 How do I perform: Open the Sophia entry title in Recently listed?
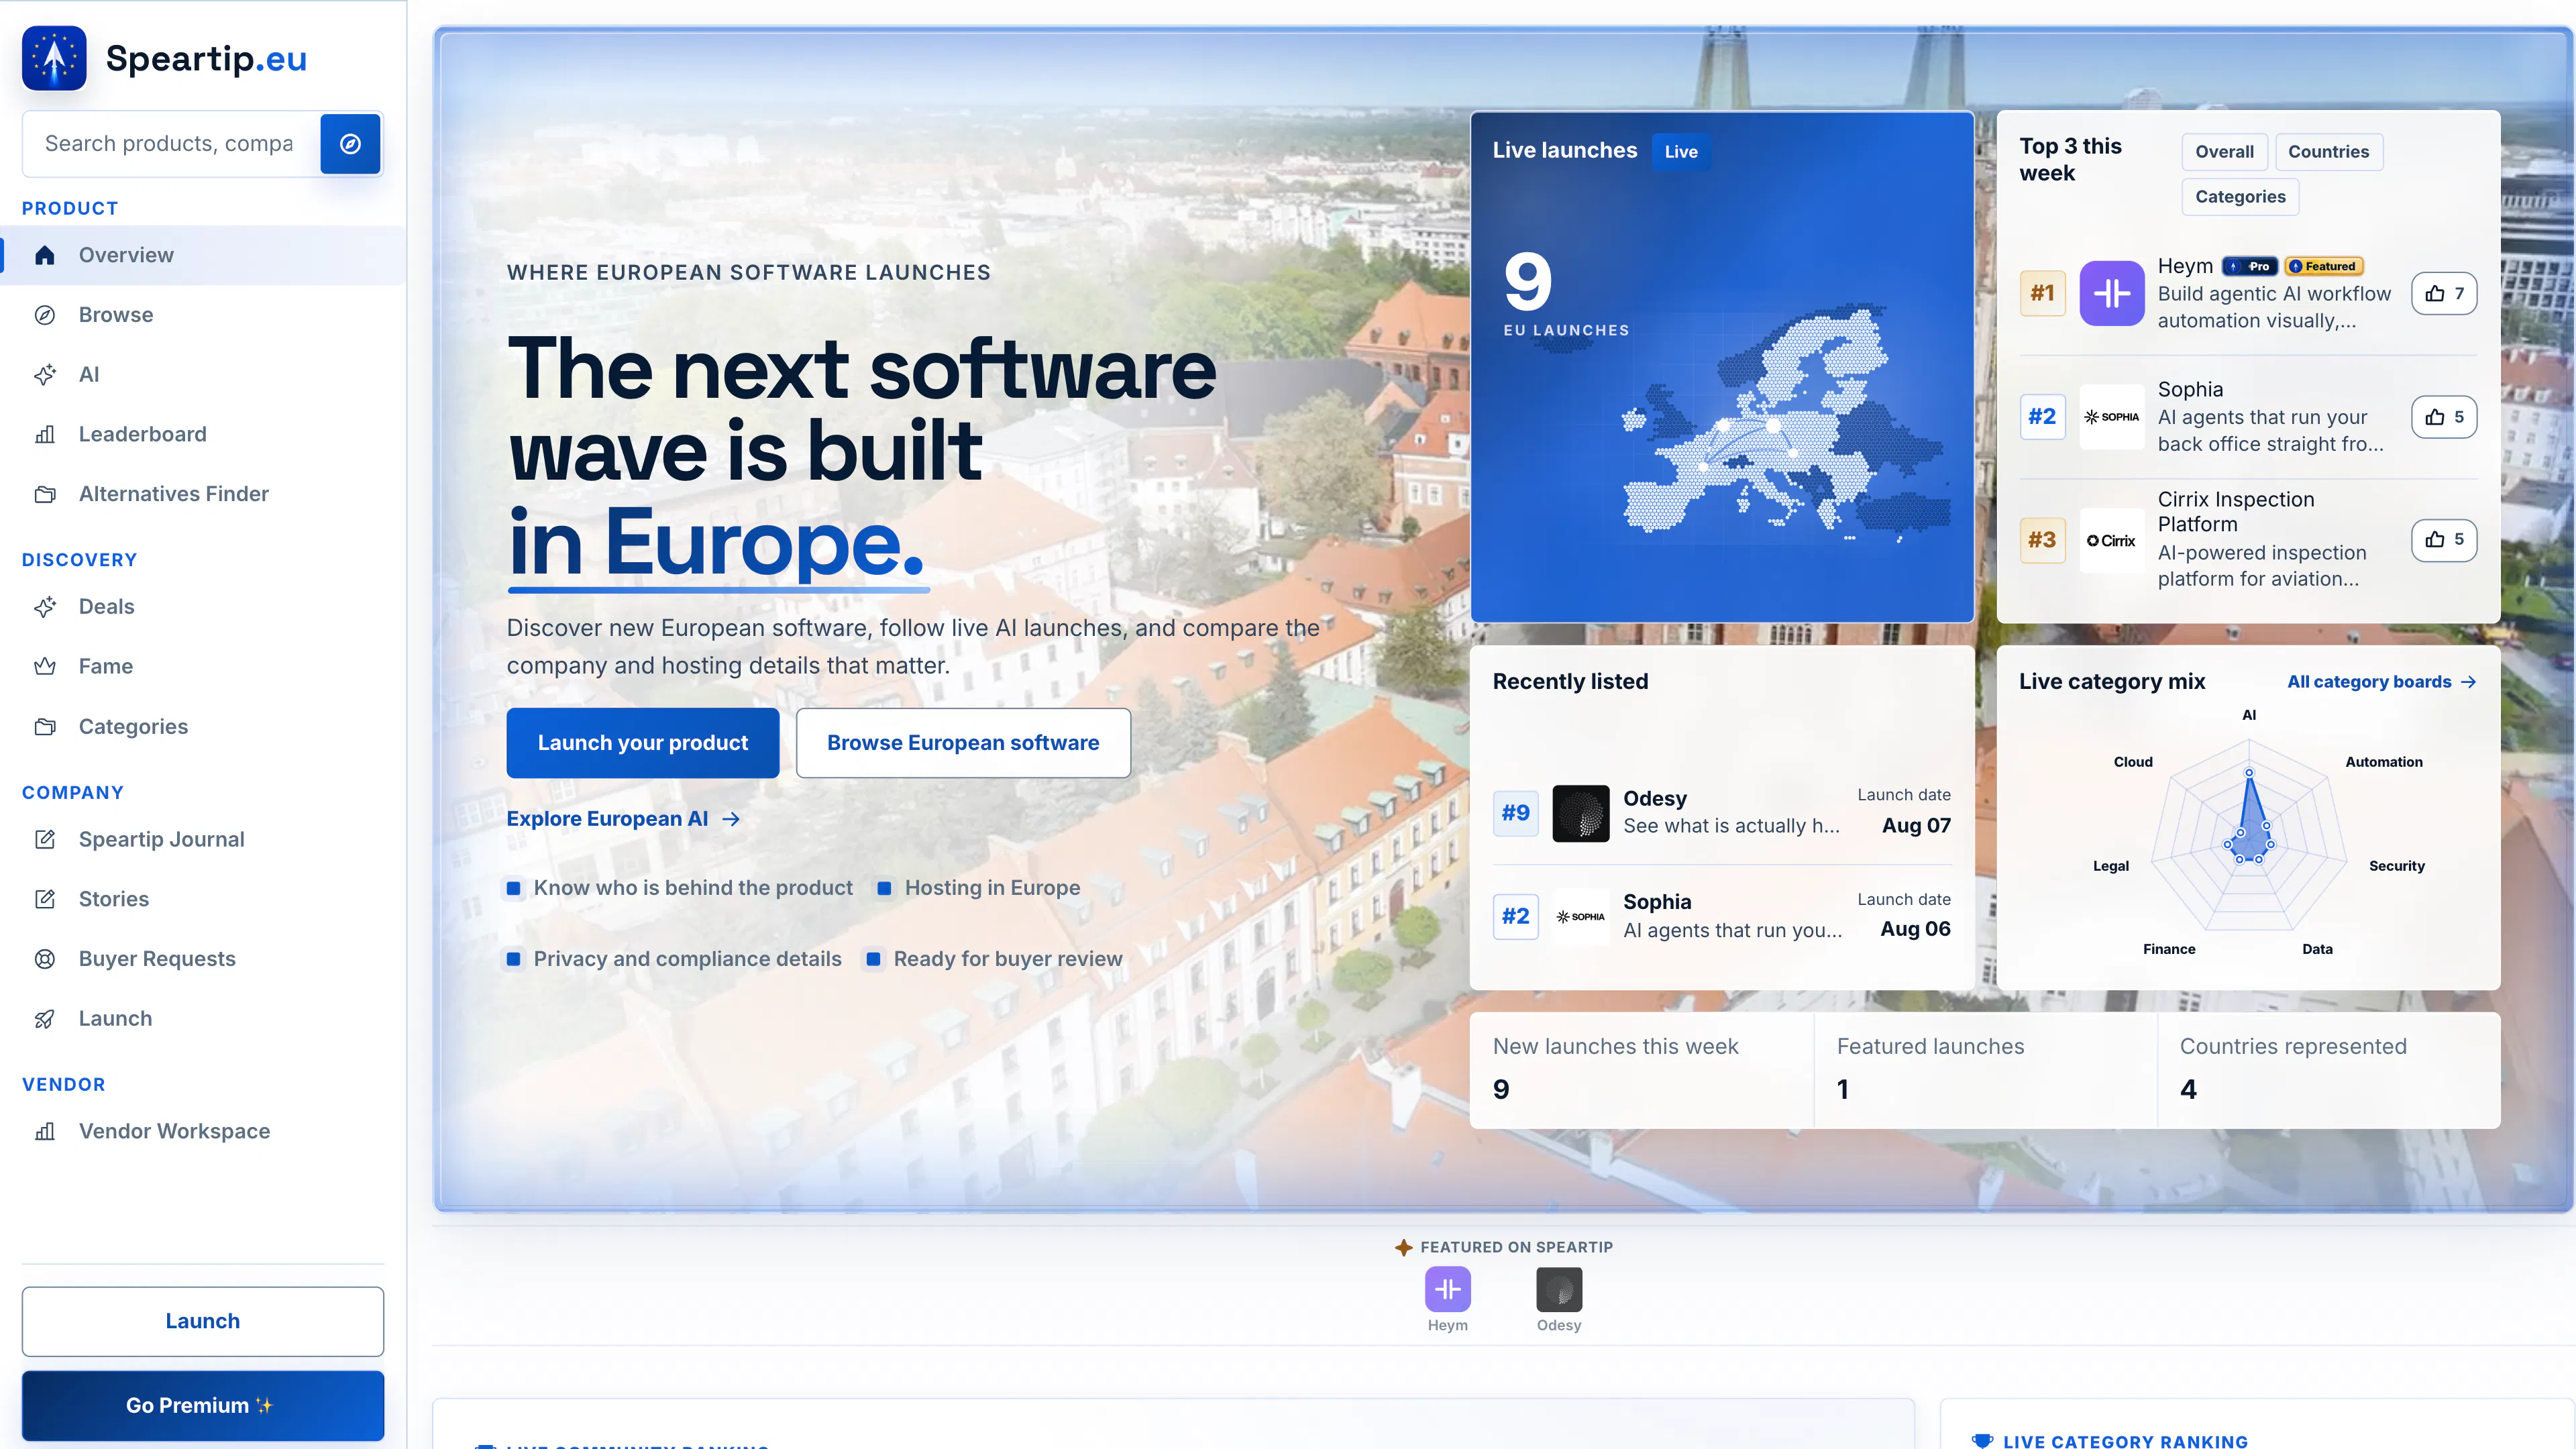(x=1657, y=902)
